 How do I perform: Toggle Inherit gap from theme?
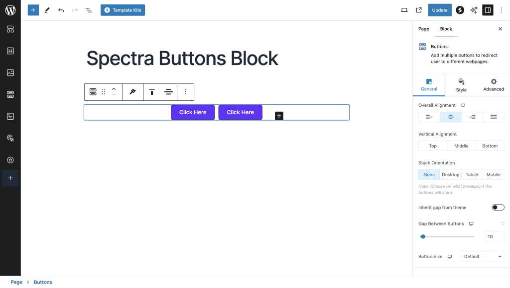coord(498,207)
